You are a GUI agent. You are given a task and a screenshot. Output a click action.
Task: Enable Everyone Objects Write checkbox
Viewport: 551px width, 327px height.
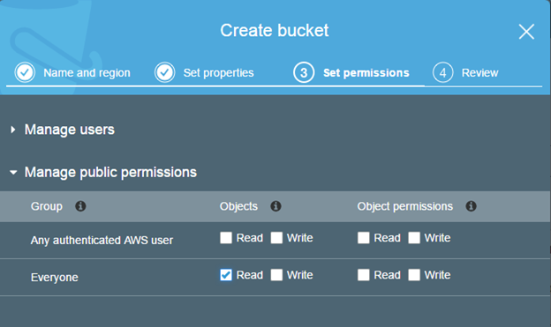[x=276, y=275]
